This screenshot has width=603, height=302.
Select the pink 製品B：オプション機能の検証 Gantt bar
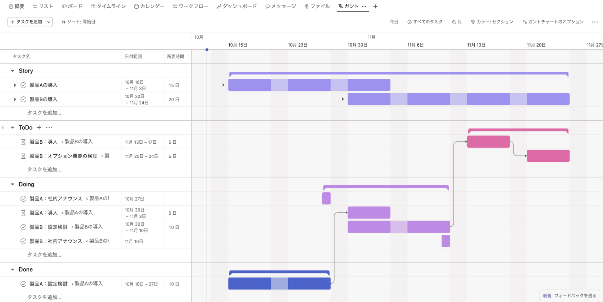coord(548,156)
